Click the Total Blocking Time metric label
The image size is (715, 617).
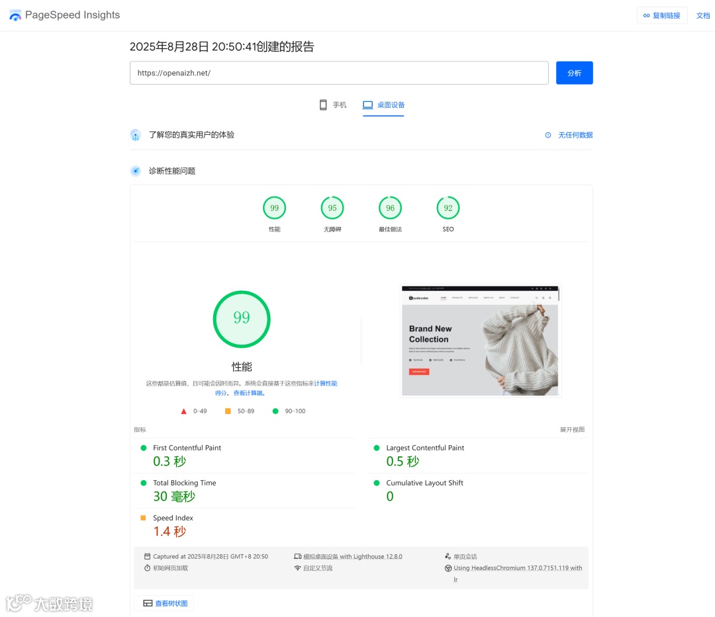click(x=185, y=483)
